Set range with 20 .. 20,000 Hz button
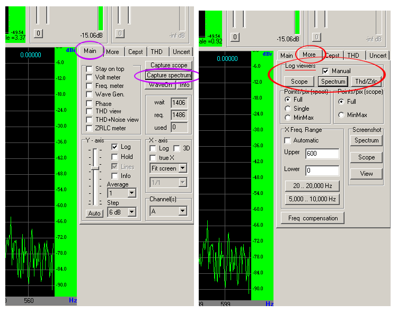 tap(312, 186)
